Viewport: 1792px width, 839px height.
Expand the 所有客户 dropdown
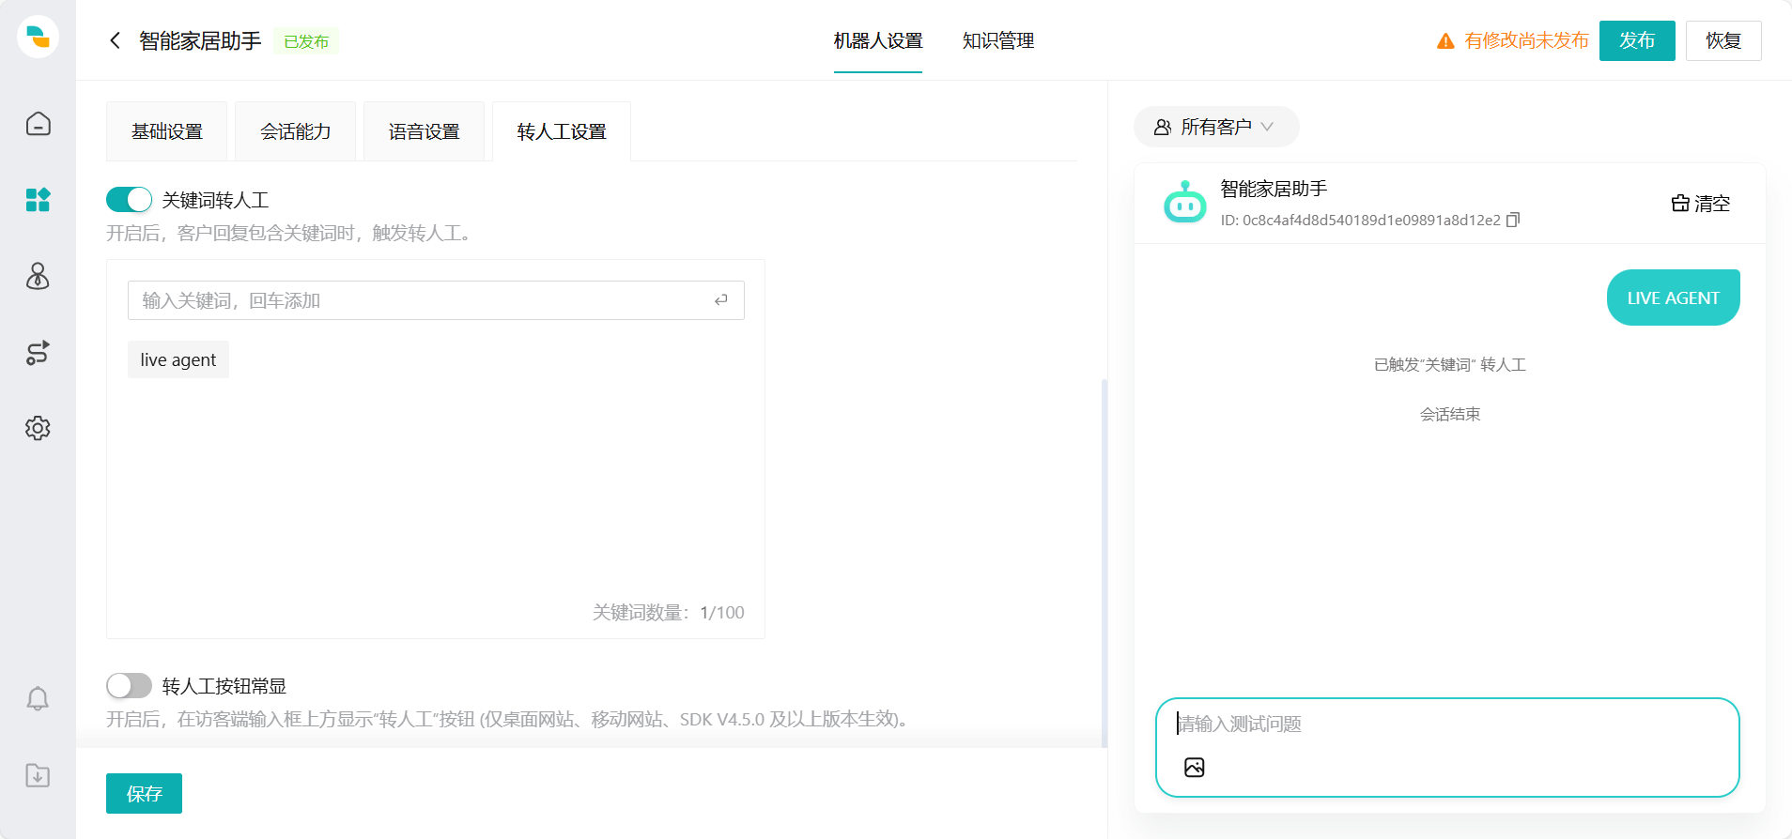pos(1216,127)
